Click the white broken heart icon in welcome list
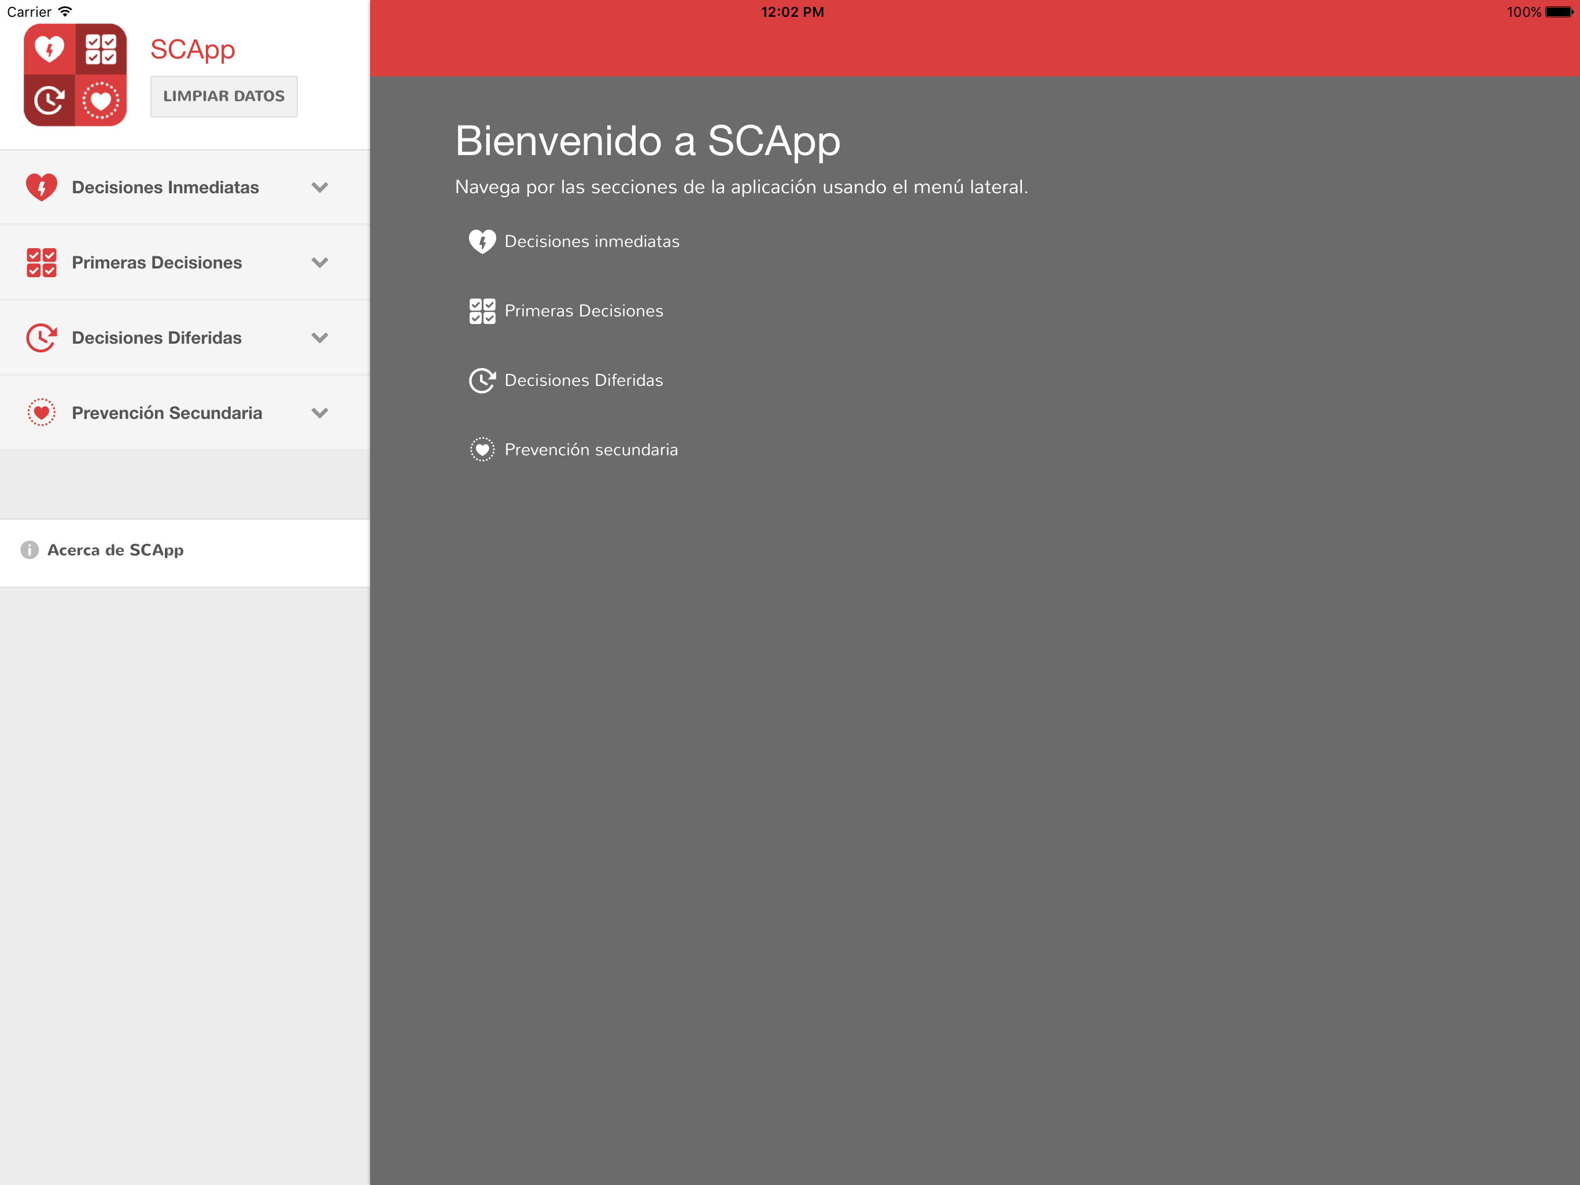This screenshot has height=1185, width=1580. coord(482,242)
